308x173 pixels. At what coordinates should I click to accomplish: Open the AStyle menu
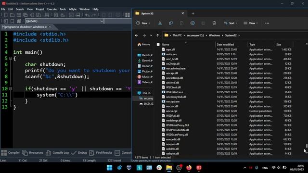(73, 9)
